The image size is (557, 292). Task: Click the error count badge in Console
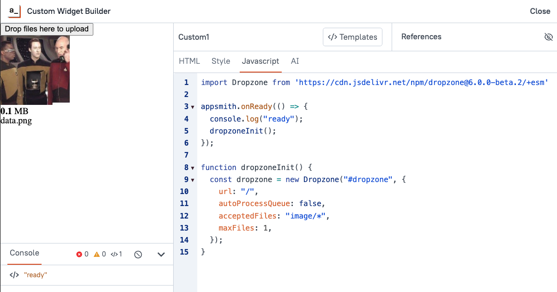tap(82, 254)
